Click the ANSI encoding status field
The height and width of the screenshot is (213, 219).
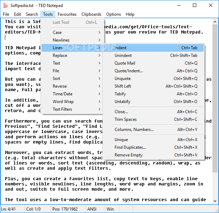[x=95, y=209]
